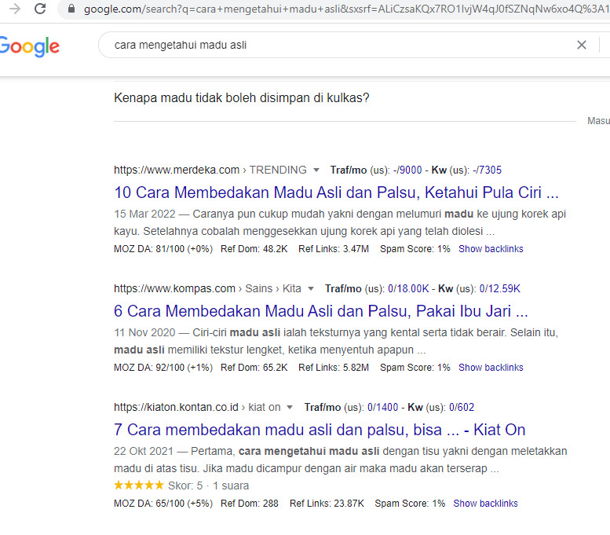Viewport: 610px width, 535px height.
Task: Reload the page with the refresh icon
Action: (41, 9)
